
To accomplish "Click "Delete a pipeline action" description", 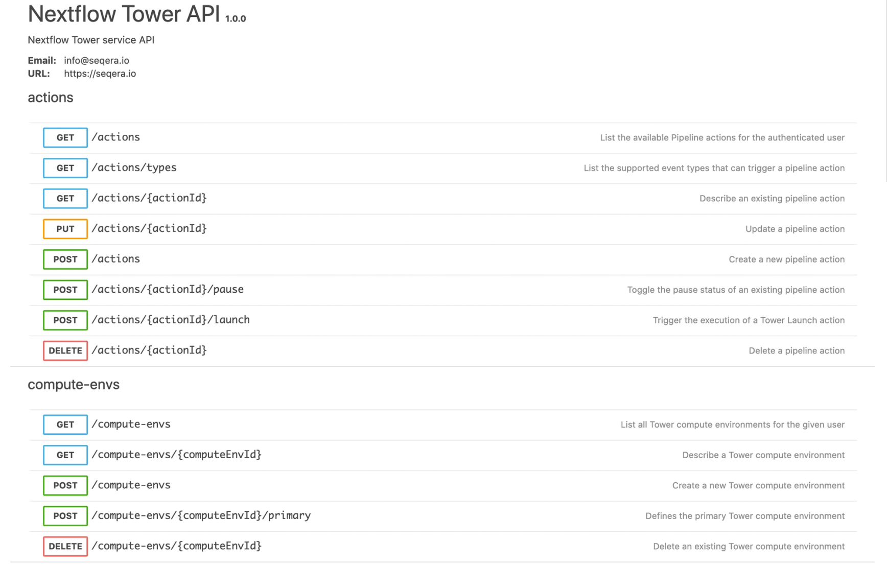I will point(797,350).
